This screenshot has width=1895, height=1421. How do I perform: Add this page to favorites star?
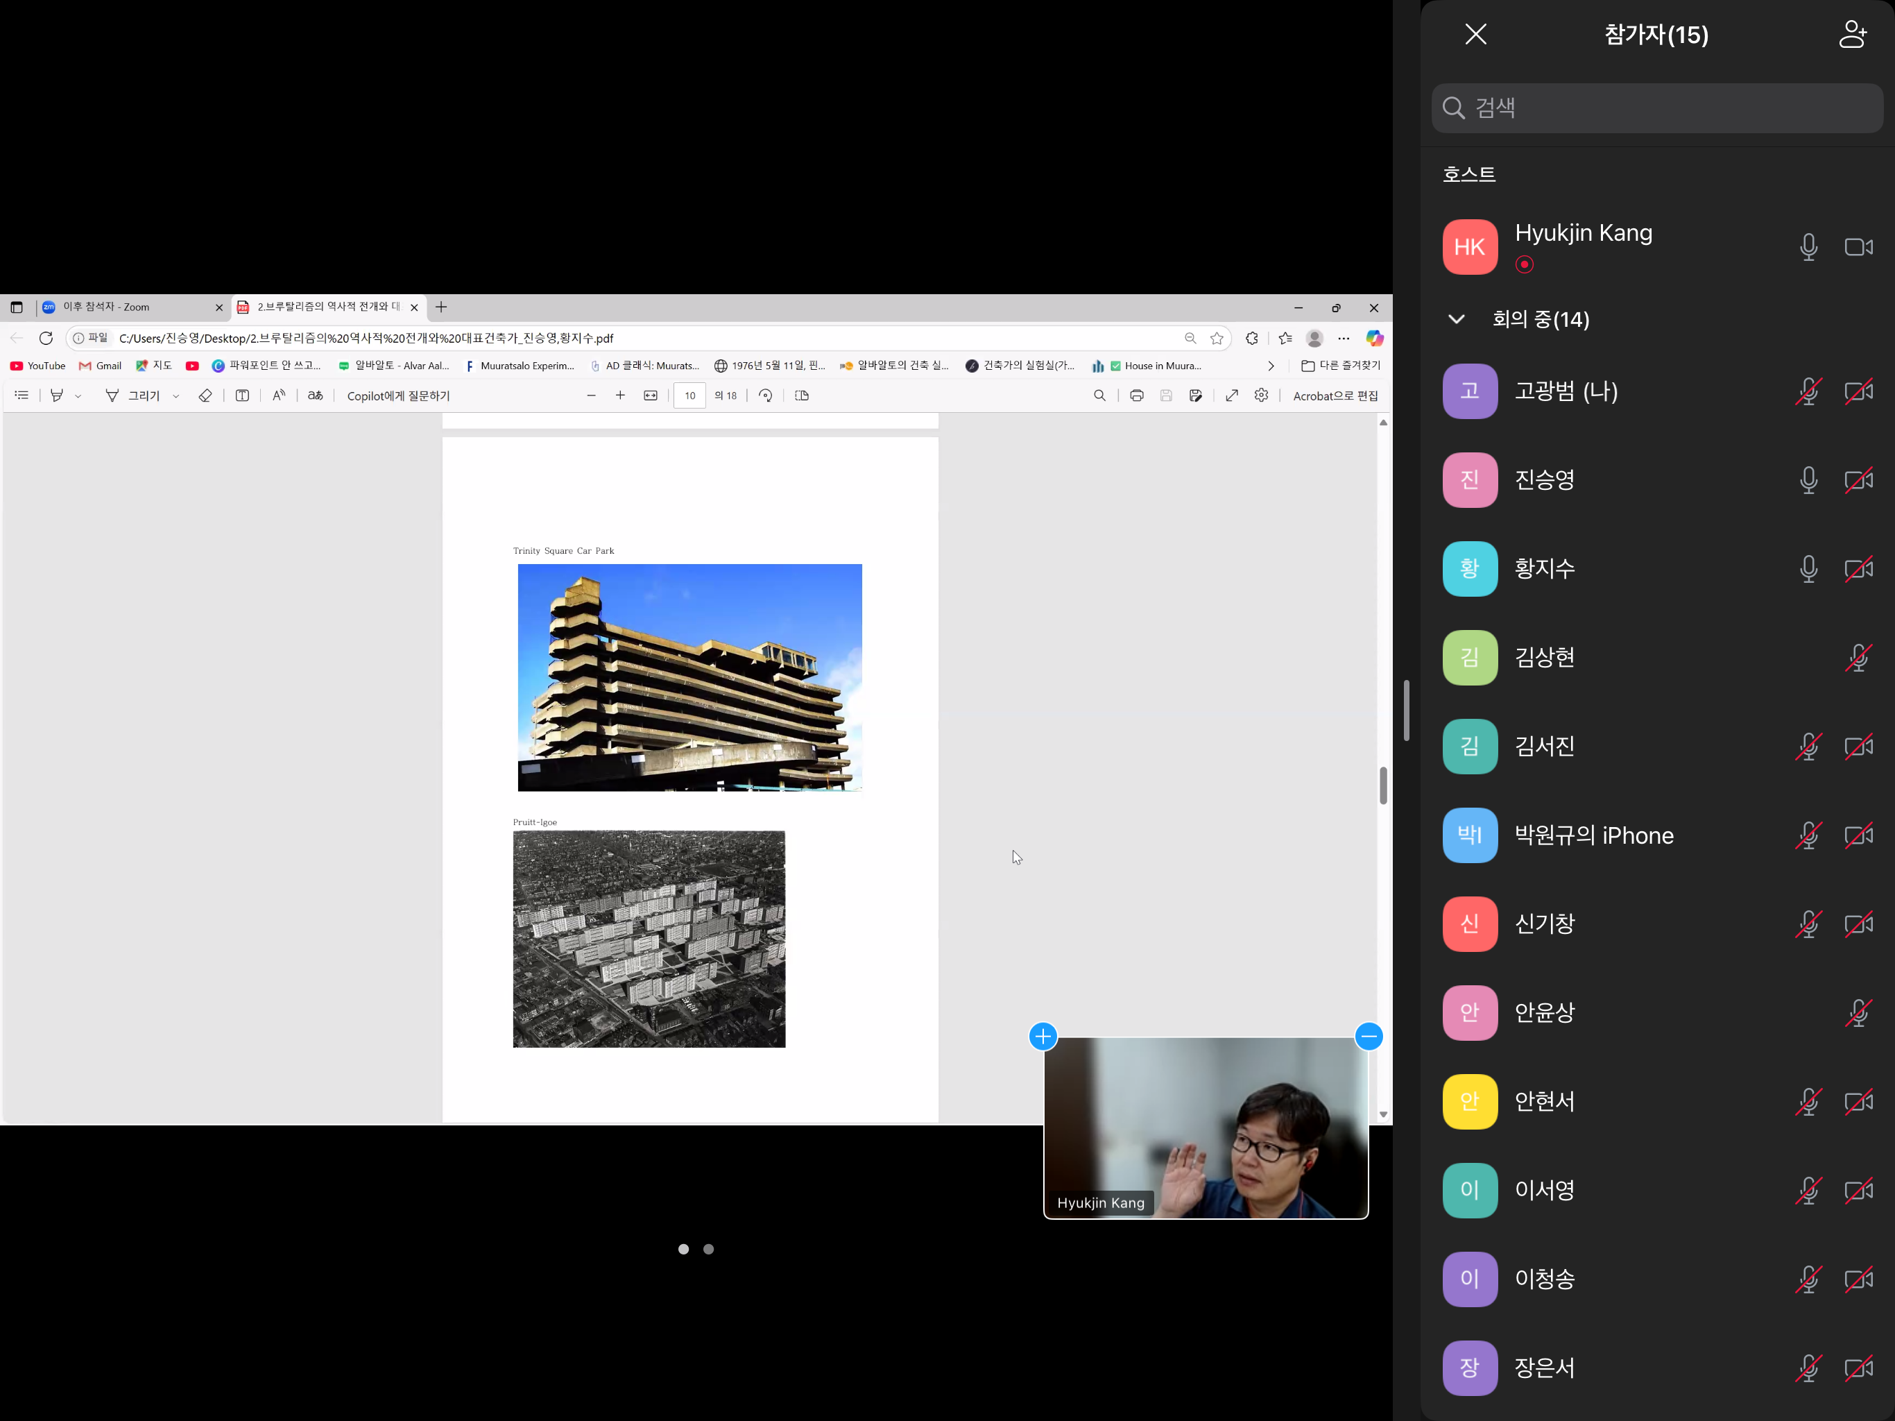1217,339
